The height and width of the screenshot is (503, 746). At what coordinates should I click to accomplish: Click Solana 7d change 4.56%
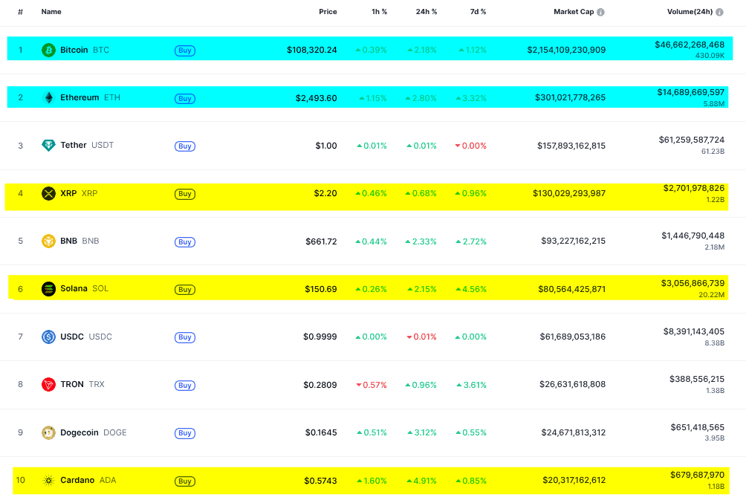click(x=471, y=289)
